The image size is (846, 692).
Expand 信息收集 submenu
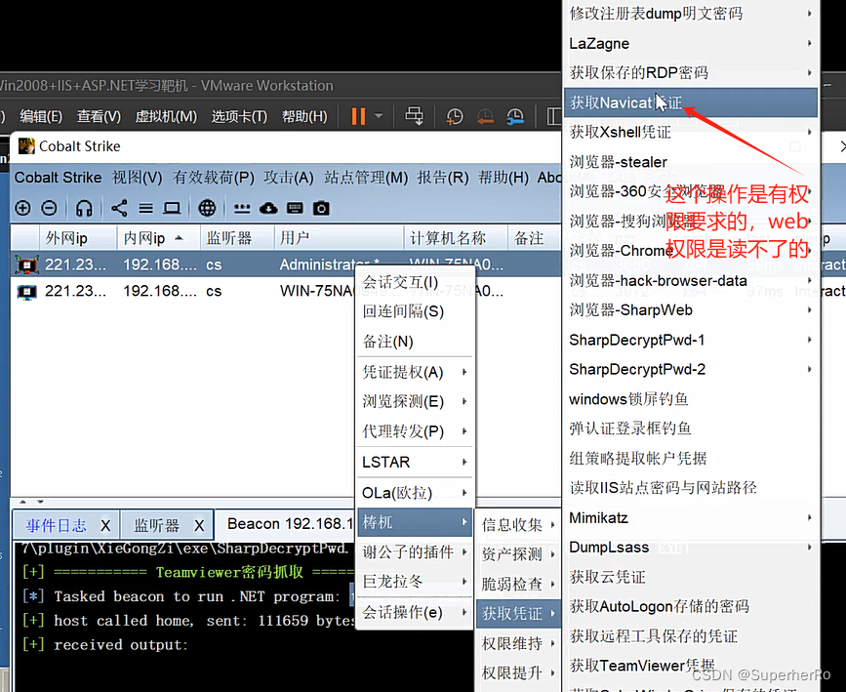click(x=518, y=525)
